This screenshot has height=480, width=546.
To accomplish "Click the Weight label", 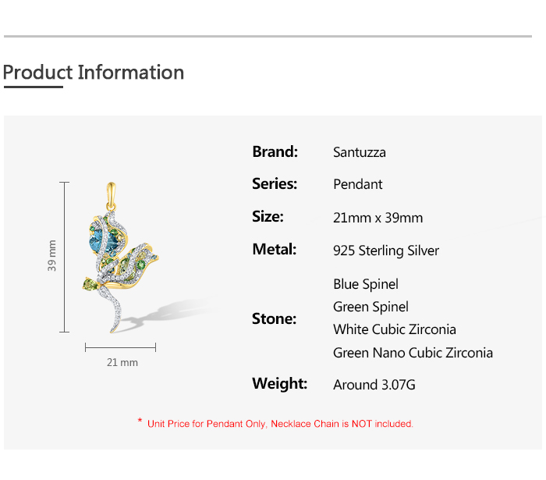I will 279,383.
